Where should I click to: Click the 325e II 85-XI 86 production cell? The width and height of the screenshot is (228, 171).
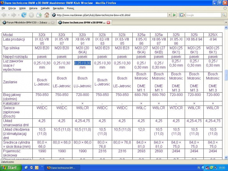[141, 41]
